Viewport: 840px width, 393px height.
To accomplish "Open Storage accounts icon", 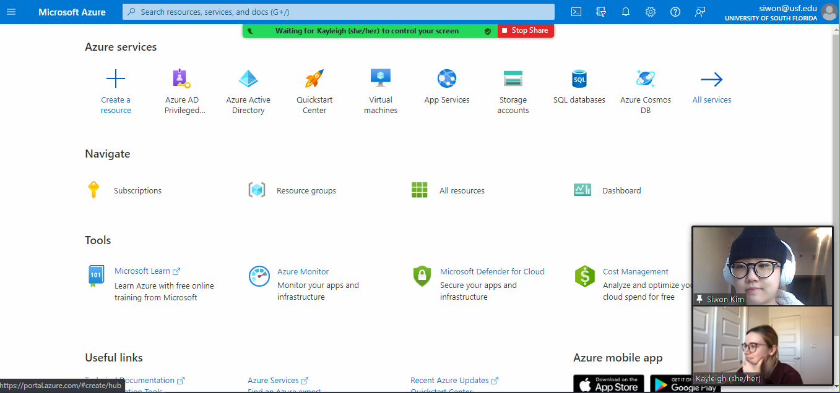I will [x=513, y=78].
